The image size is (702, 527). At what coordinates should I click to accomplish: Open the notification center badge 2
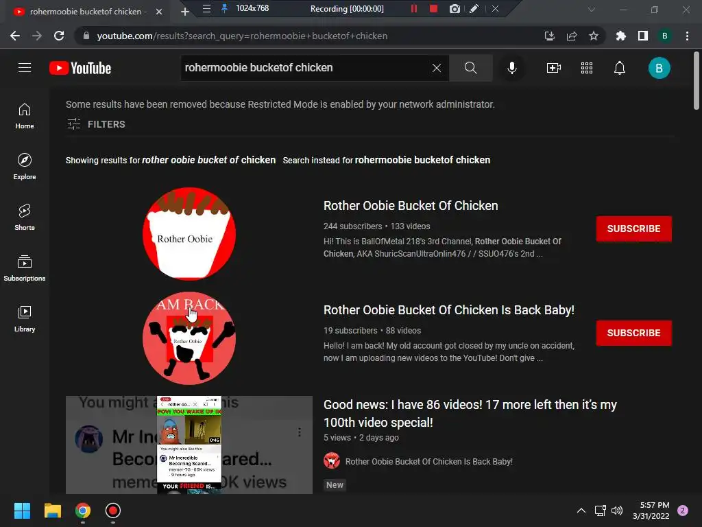point(683,511)
